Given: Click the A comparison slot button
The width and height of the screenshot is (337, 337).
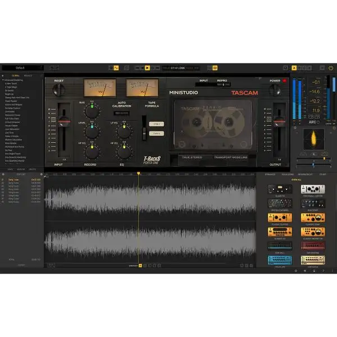Looking at the screenshot, I should point(295,67).
